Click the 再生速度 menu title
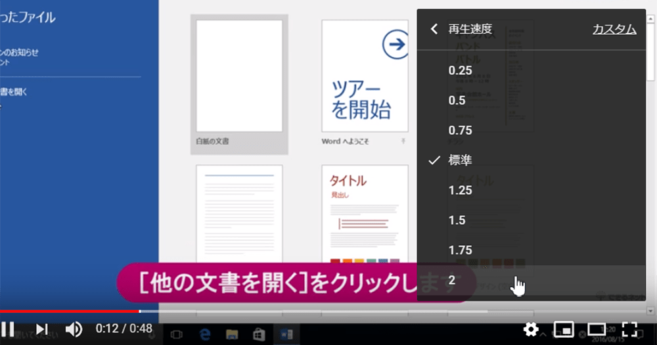This screenshot has height=345, width=657. (470, 29)
